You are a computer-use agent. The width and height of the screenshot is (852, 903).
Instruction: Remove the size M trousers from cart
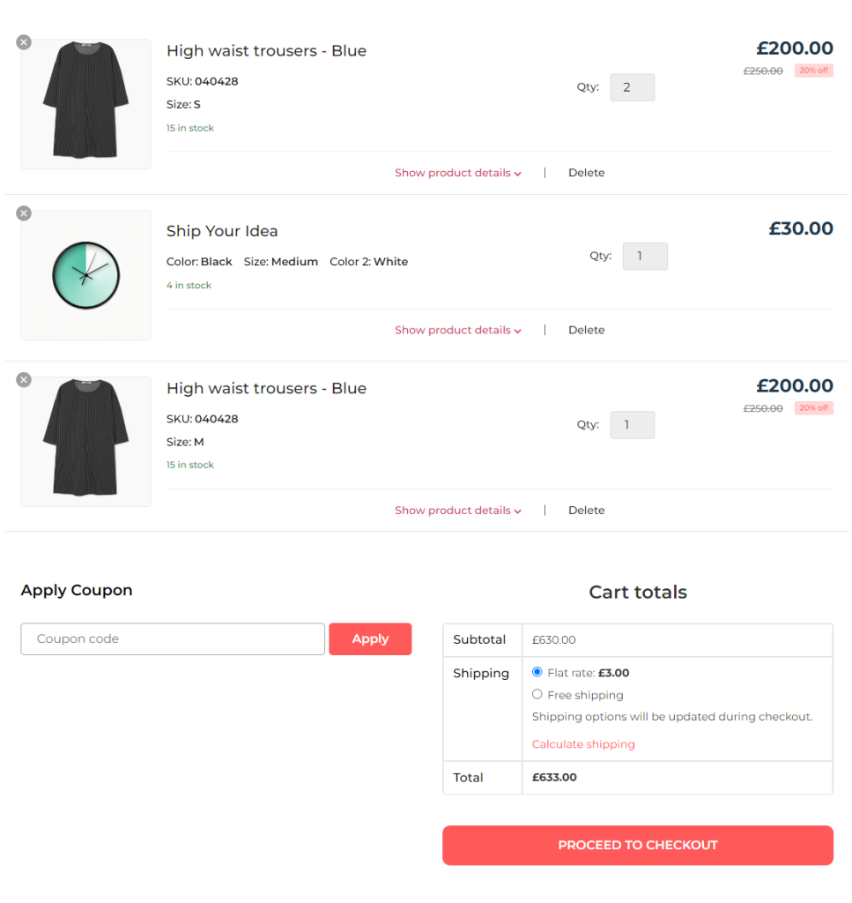click(23, 379)
